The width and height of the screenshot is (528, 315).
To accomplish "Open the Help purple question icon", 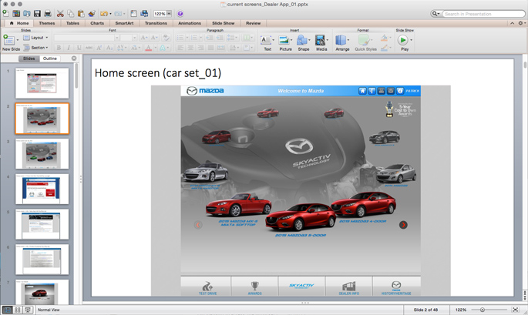I will (180, 13).
